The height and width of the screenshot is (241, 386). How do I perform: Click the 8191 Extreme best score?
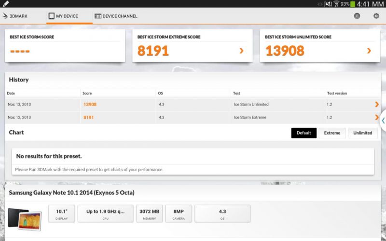(x=153, y=51)
